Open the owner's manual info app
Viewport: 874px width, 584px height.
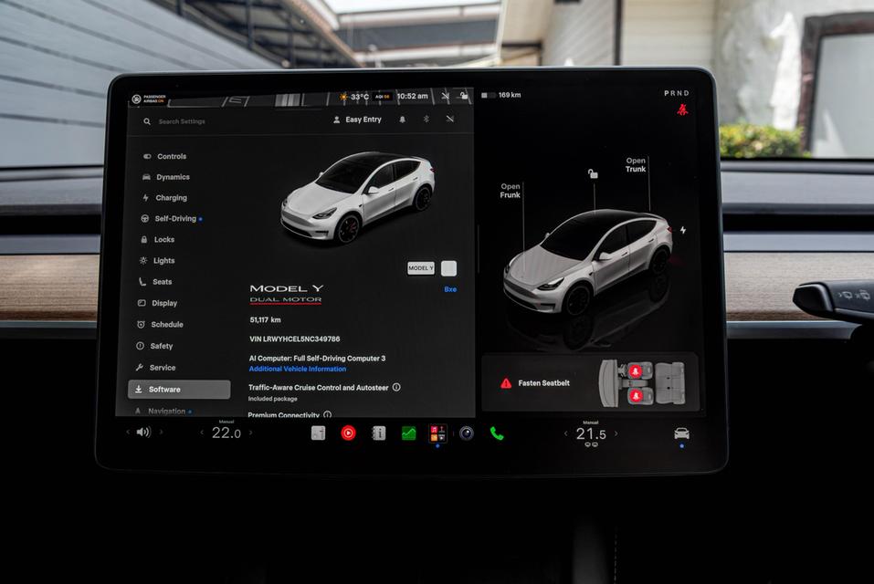[x=378, y=433]
